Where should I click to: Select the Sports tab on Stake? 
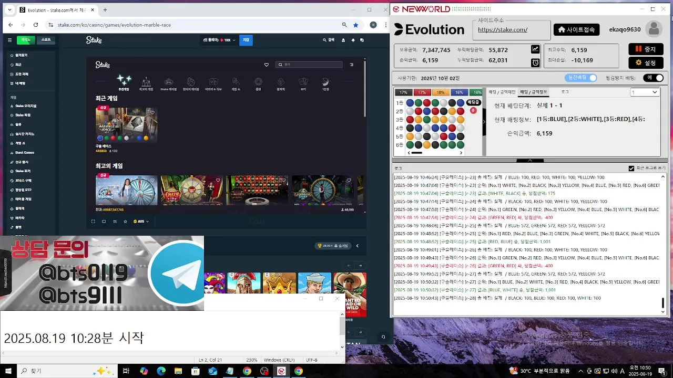click(x=46, y=40)
